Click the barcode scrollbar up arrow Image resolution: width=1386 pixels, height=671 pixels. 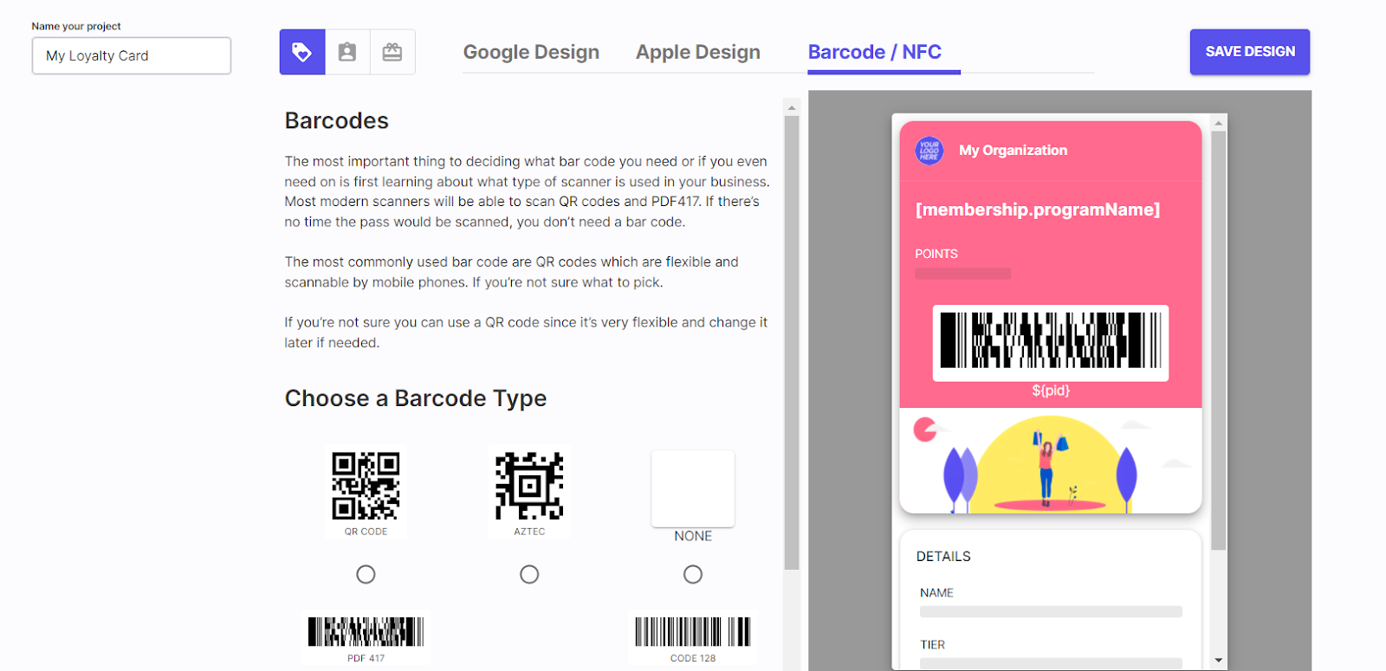(x=791, y=108)
